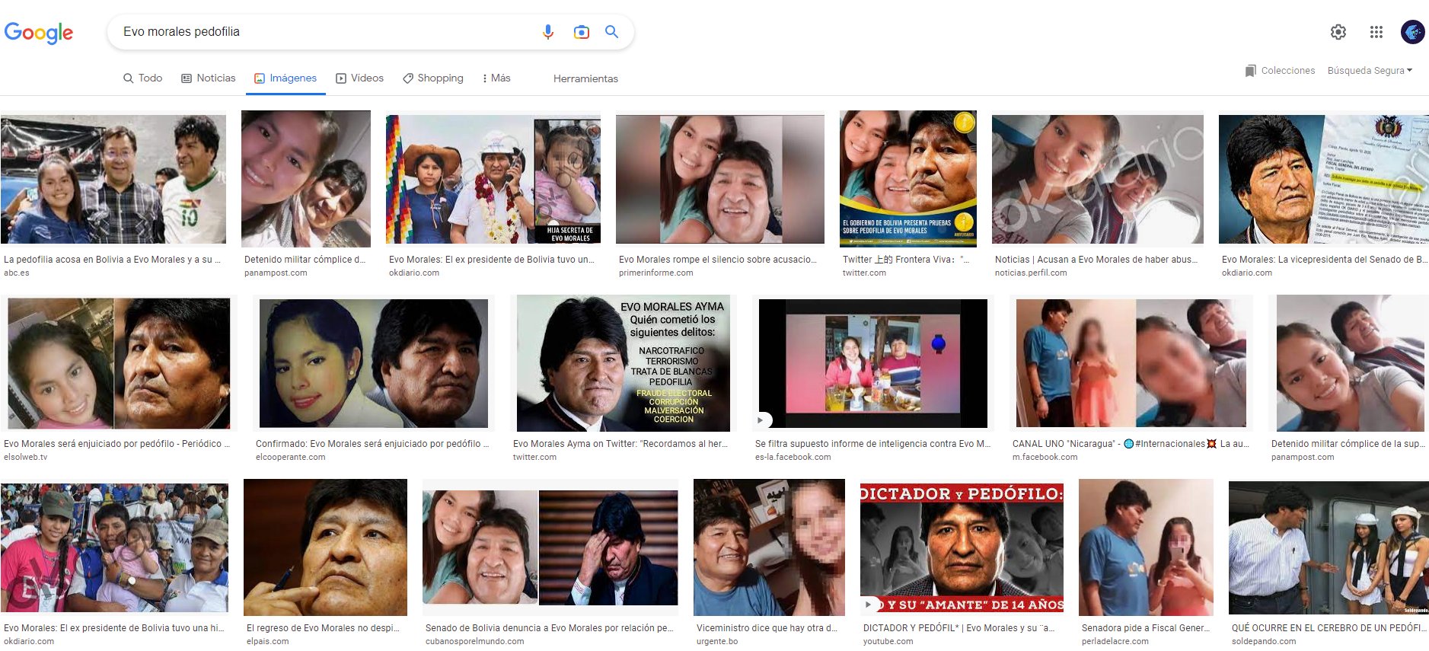Click the Google account avatar
Screen dimensions: 1429x651
(x=1412, y=32)
